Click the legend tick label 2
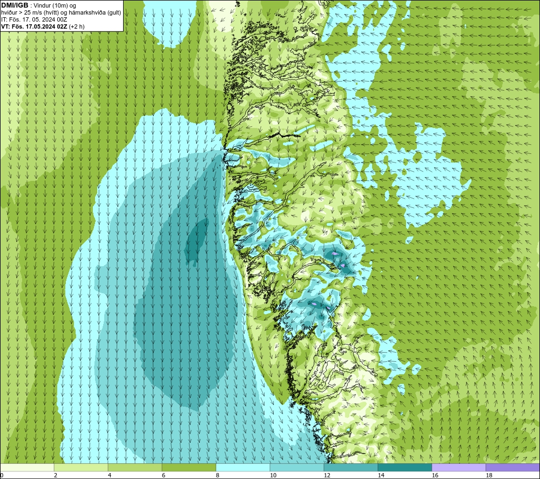This screenshot has height=479, width=540. click(56, 476)
